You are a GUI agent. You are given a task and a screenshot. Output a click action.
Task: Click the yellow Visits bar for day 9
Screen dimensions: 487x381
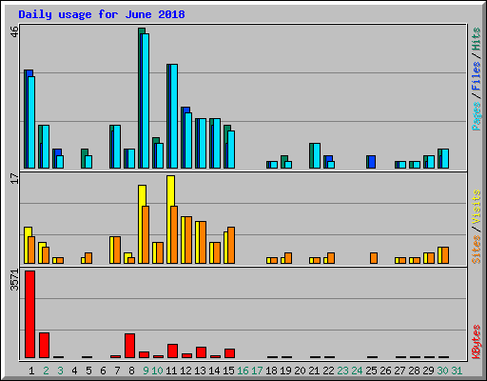pyautogui.click(x=142, y=224)
